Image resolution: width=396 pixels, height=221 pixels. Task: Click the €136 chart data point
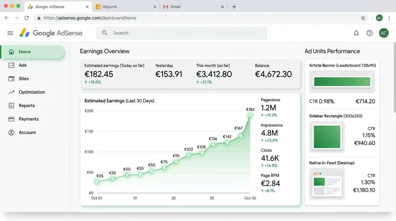(x=213, y=144)
